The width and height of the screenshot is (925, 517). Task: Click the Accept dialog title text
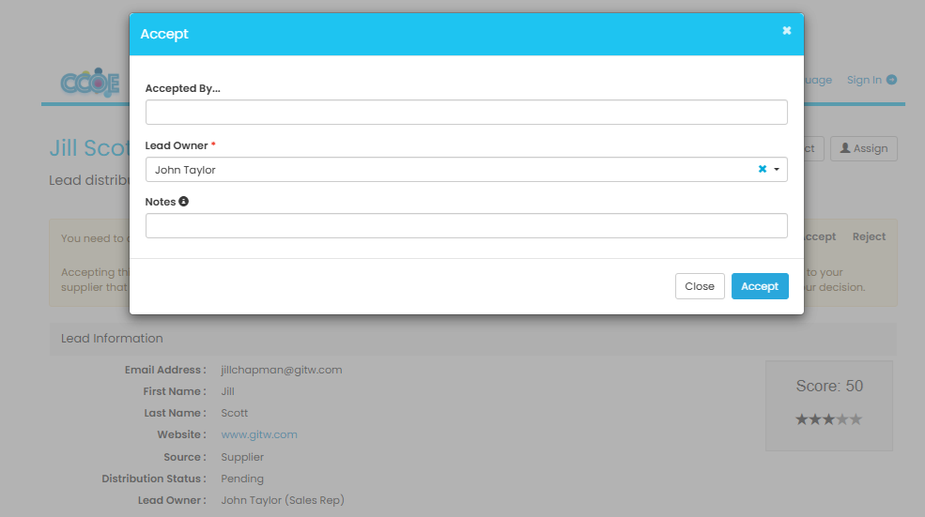[164, 34]
